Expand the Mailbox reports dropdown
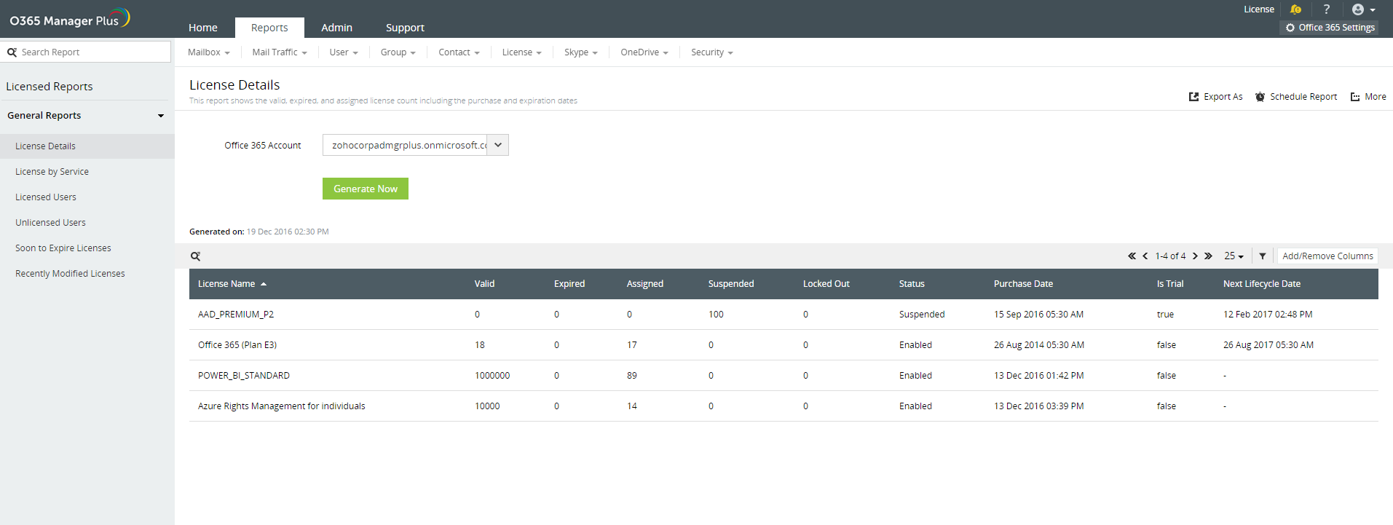This screenshot has height=525, width=1393. click(x=209, y=52)
